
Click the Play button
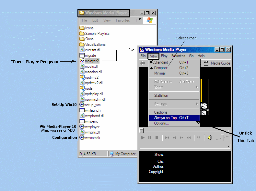(x=143, y=138)
